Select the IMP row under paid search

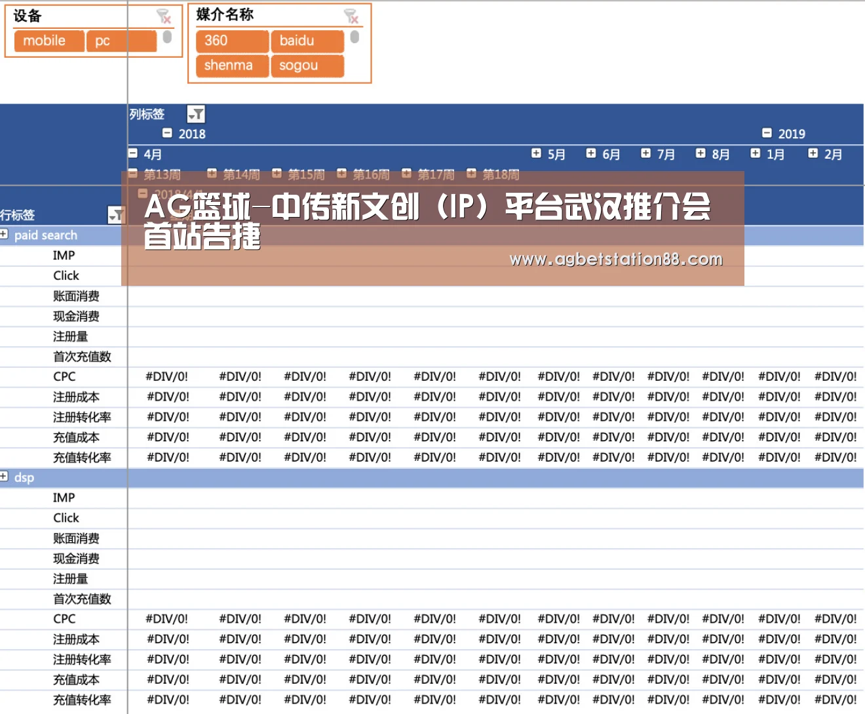pos(64,256)
